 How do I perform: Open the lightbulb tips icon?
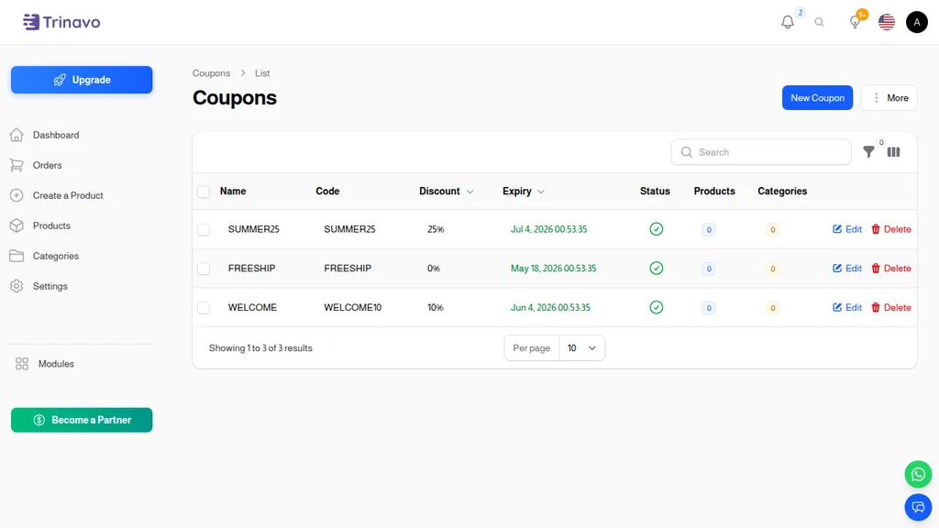click(x=856, y=22)
